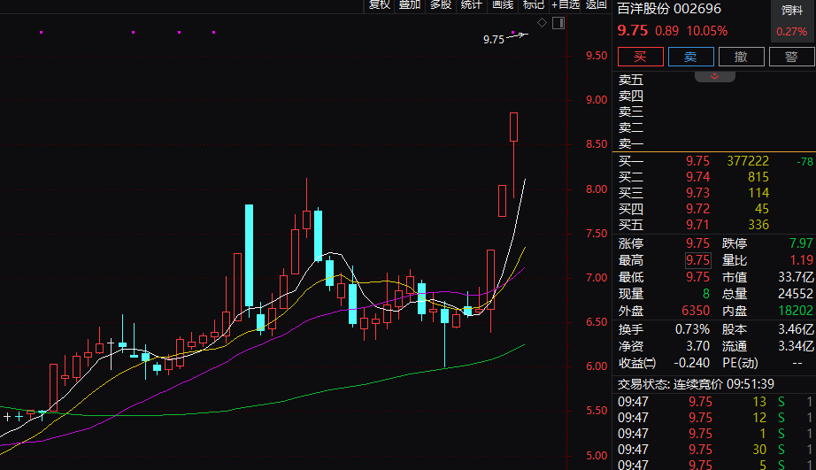
Task: Select the 画线 draw line tool
Action: coord(502,4)
